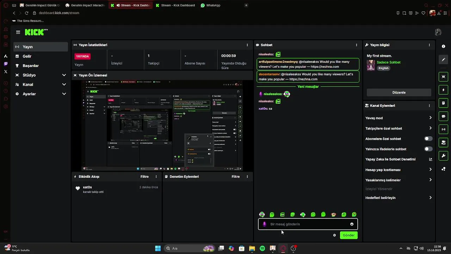
Task: Open chat settings gear next to Gönder
Action: [x=334, y=235]
